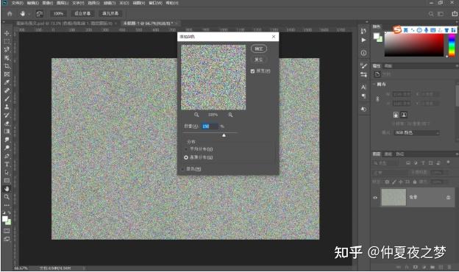
Task: Open the color mode RGB dropdown
Action: pos(416,133)
